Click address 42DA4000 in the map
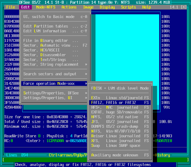The image size is (191, 167). 13,107
